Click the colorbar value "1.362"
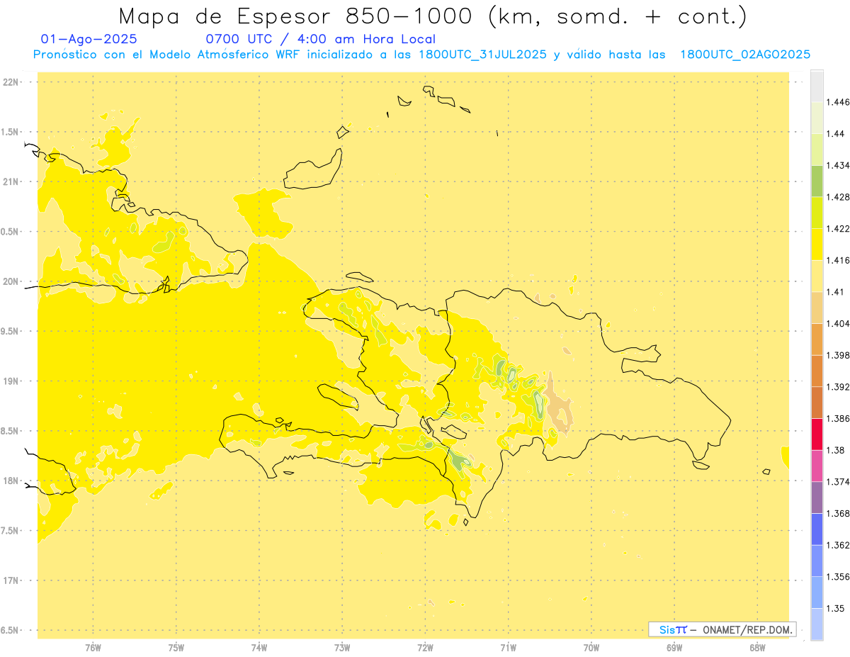The height and width of the screenshot is (657, 850). 839,545
